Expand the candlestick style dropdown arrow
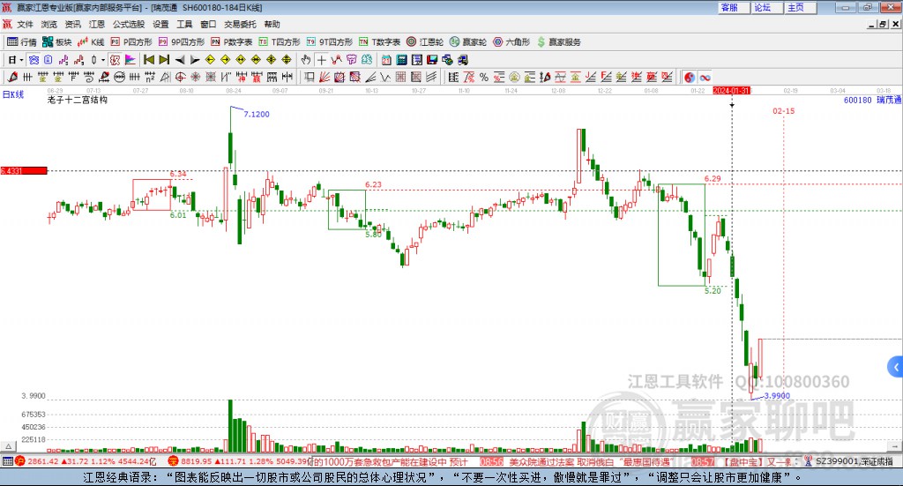Viewport: 903px width, 486px height. pyautogui.click(x=103, y=60)
